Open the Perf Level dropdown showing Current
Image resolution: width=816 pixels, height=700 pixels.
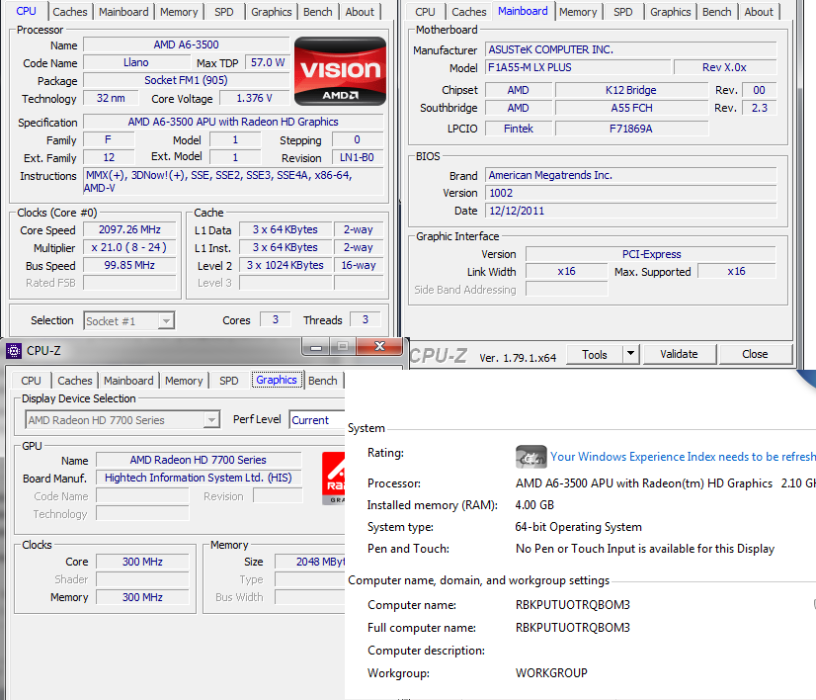316,420
